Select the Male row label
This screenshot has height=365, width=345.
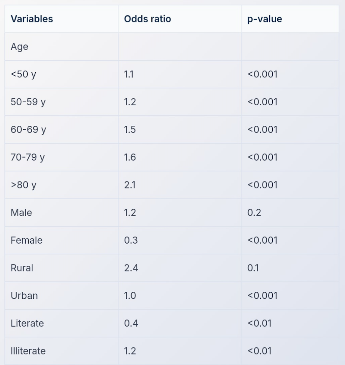[21, 213]
